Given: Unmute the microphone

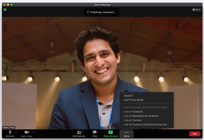Looking at the screenshot, I should point(10,134).
